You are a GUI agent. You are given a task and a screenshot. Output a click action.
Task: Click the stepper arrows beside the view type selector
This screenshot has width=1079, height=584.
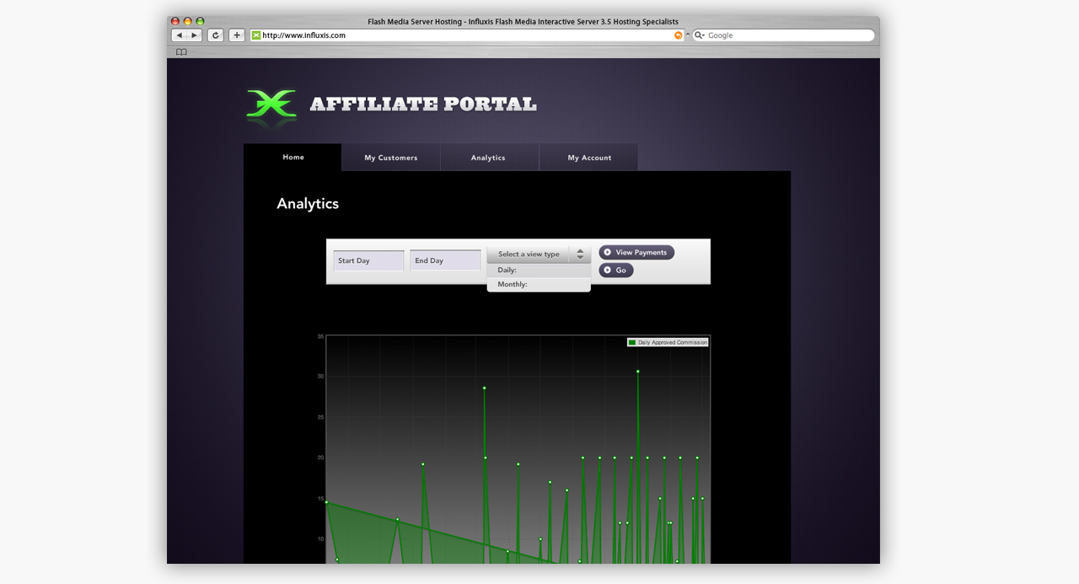coord(580,253)
